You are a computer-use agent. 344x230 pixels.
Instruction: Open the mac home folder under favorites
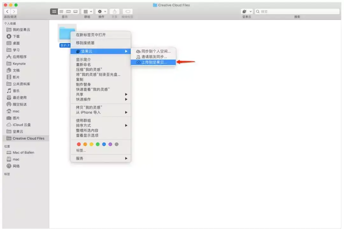pyautogui.click(x=26, y=111)
